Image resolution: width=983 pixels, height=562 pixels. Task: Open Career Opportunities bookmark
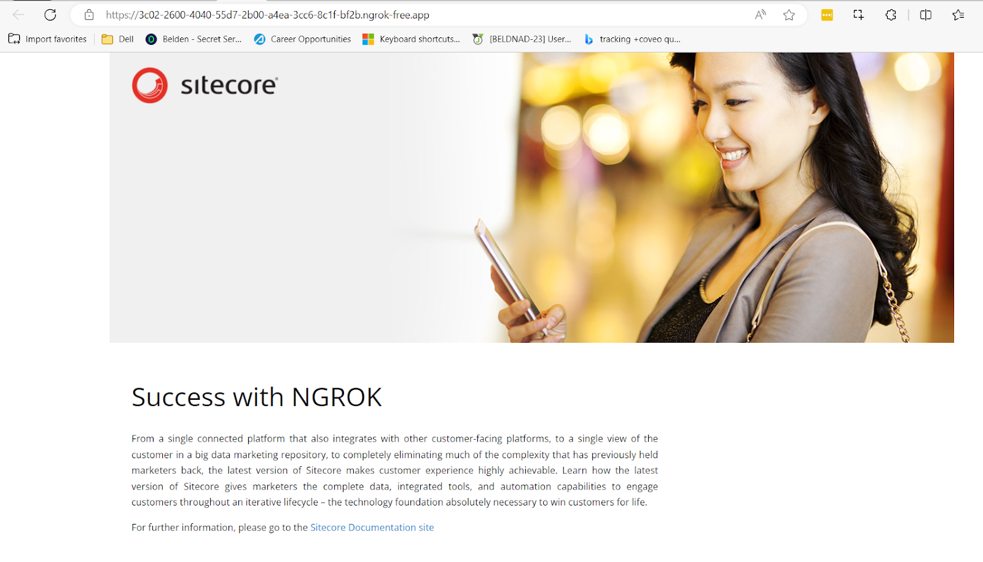(x=302, y=39)
